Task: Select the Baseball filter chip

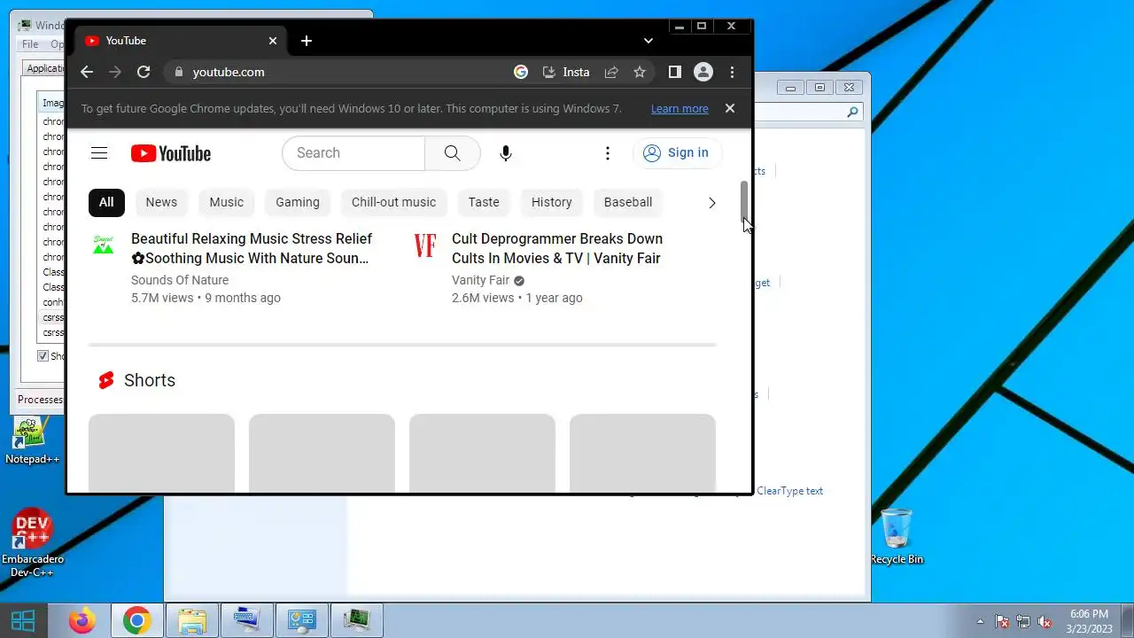Action: [628, 202]
